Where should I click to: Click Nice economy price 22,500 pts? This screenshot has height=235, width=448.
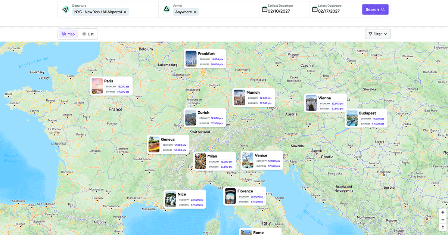(x=197, y=200)
